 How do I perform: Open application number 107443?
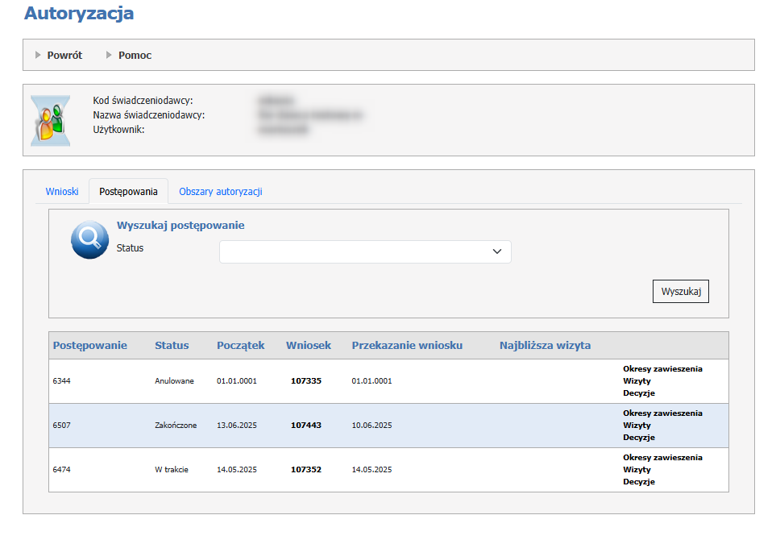[x=305, y=426]
